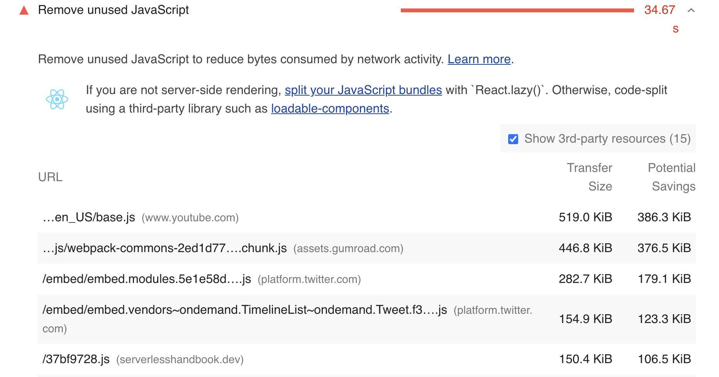This screenshot has height=377, width=719.
Task: Click the (serverlesshandbook.dev) domain label
Action: coord(180,360)
